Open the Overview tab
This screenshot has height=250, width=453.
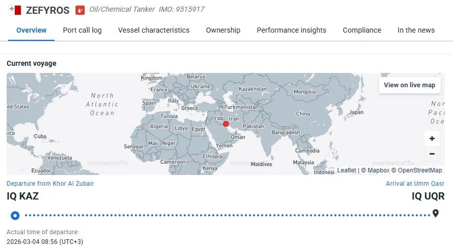(32, 30)
